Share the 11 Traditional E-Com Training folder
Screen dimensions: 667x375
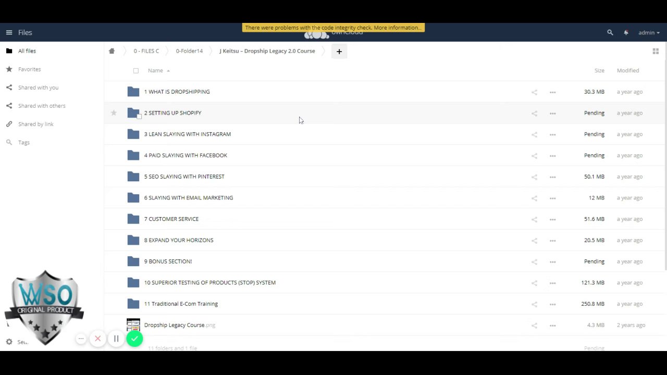[534, 304]
